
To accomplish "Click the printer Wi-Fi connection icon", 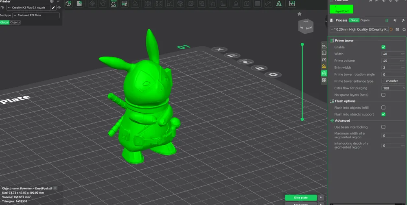I will (59, 8).
